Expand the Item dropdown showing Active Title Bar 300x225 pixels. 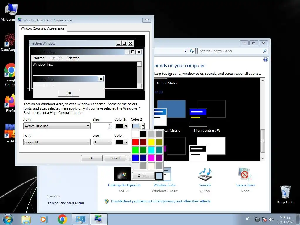[x=57, y=126]
